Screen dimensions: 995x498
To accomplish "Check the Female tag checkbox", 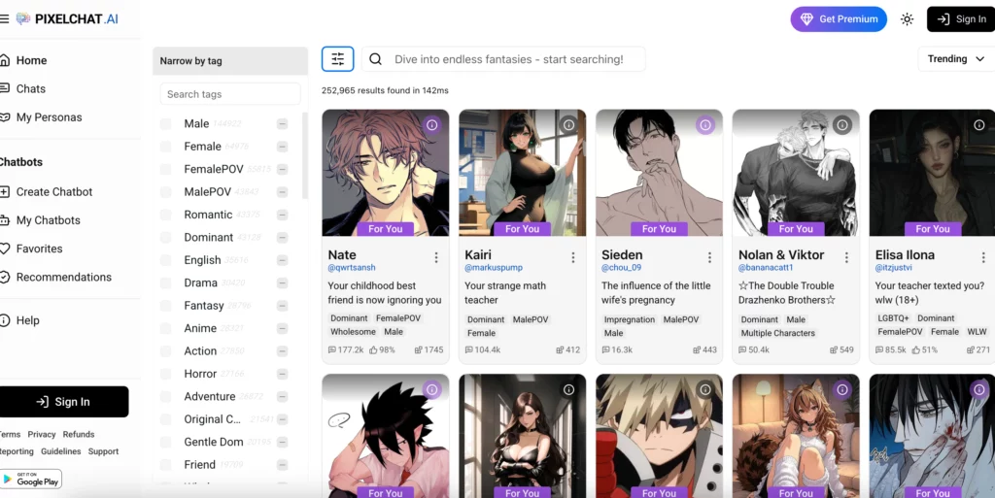I will [x=165, y=147].
